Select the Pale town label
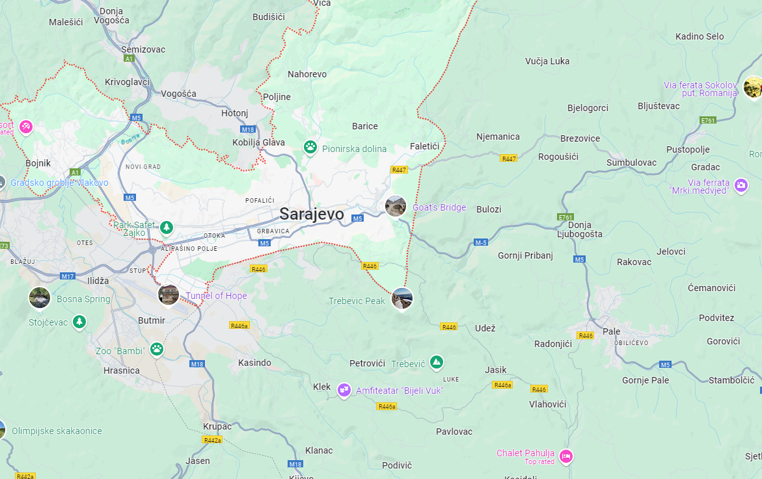 click(611, 331)
